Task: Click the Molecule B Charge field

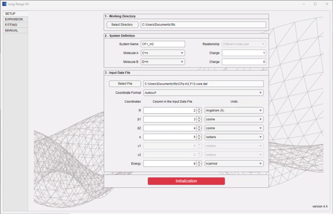Action: tap(244, 62)
